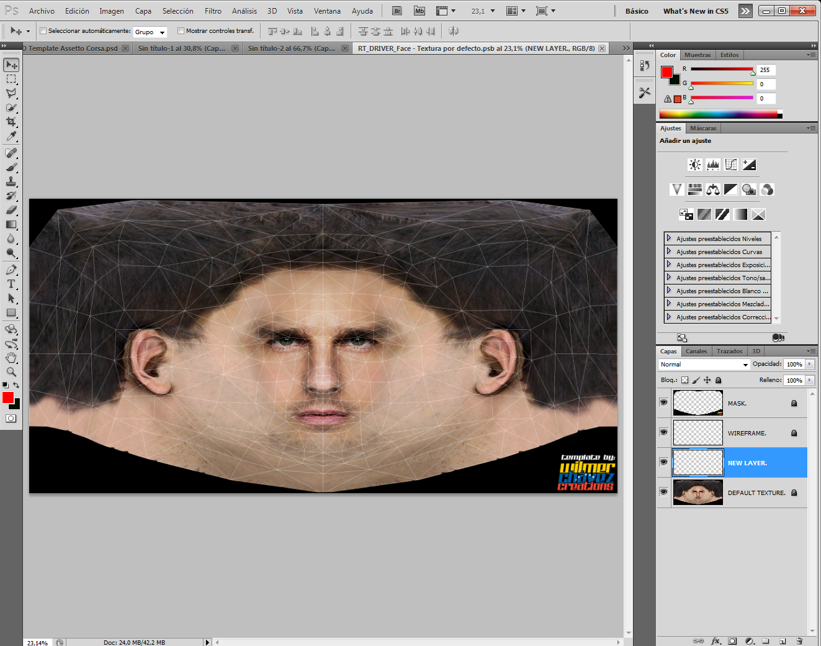Viewport: 821px width, 646px height.
Task: Select the Move tool
Action: (x=11, y=65)
